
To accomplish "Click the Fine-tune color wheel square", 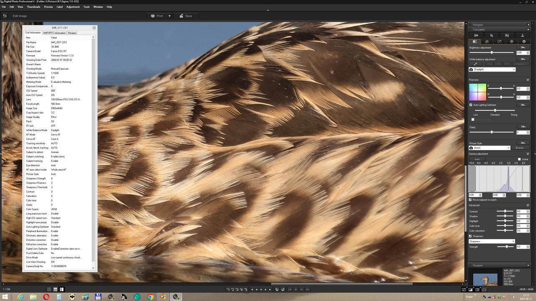I will (x=477, y=92).
